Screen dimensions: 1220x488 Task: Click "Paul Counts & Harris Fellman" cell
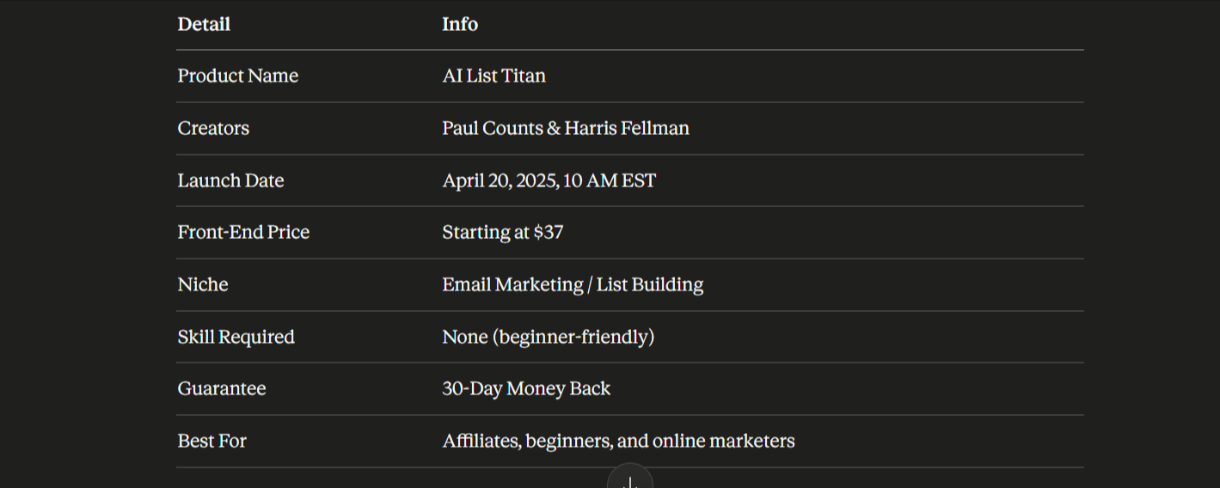[x=566, y=128]
